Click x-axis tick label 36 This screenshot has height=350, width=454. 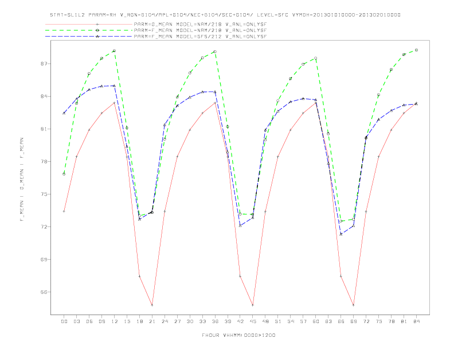(x=215, y=321)
